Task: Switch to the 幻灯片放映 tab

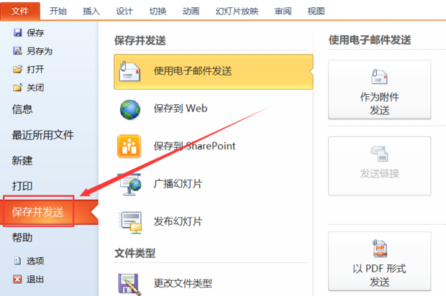Action: (x=237, y=11)
